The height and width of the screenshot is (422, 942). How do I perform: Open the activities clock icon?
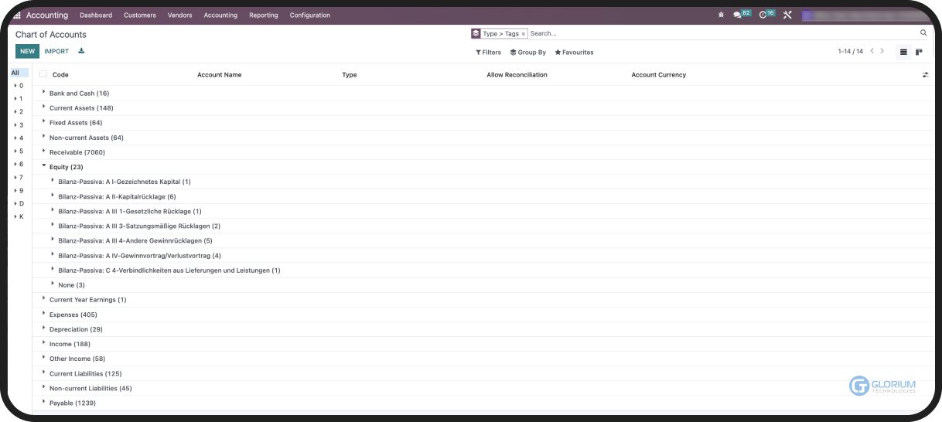pos(763,15)
